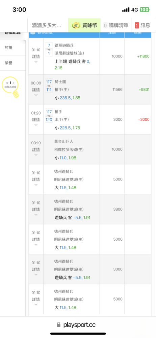
Task: Expand chevron under 03:10 舊金山巨人 row
Action: tap(36, 155)
